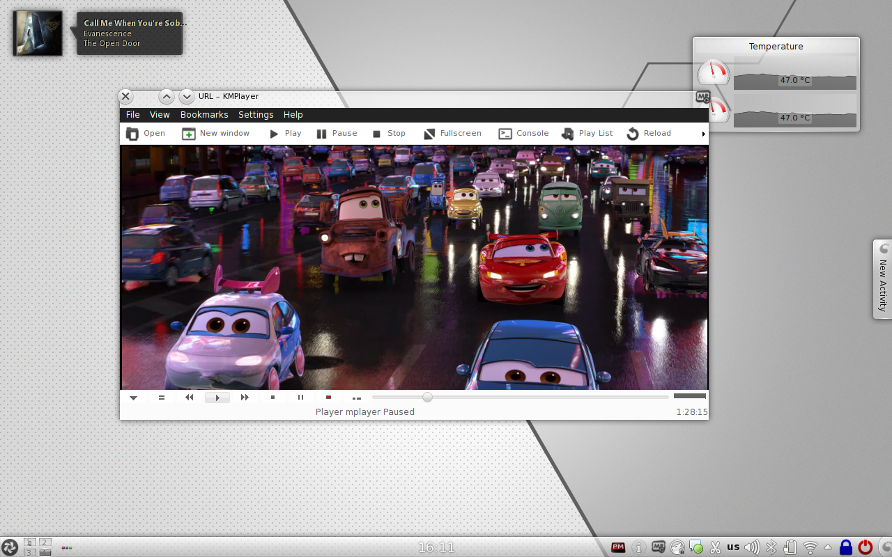Rewind the video with the back button
This screenshot has height=557, width=892.
coord(189,398)
